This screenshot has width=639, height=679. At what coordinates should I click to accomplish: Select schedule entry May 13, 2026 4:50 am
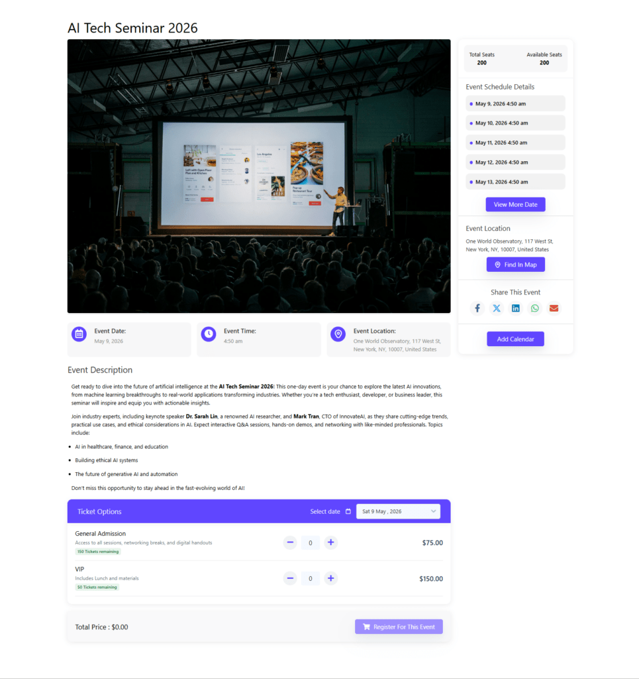click(x=515, y=182)
